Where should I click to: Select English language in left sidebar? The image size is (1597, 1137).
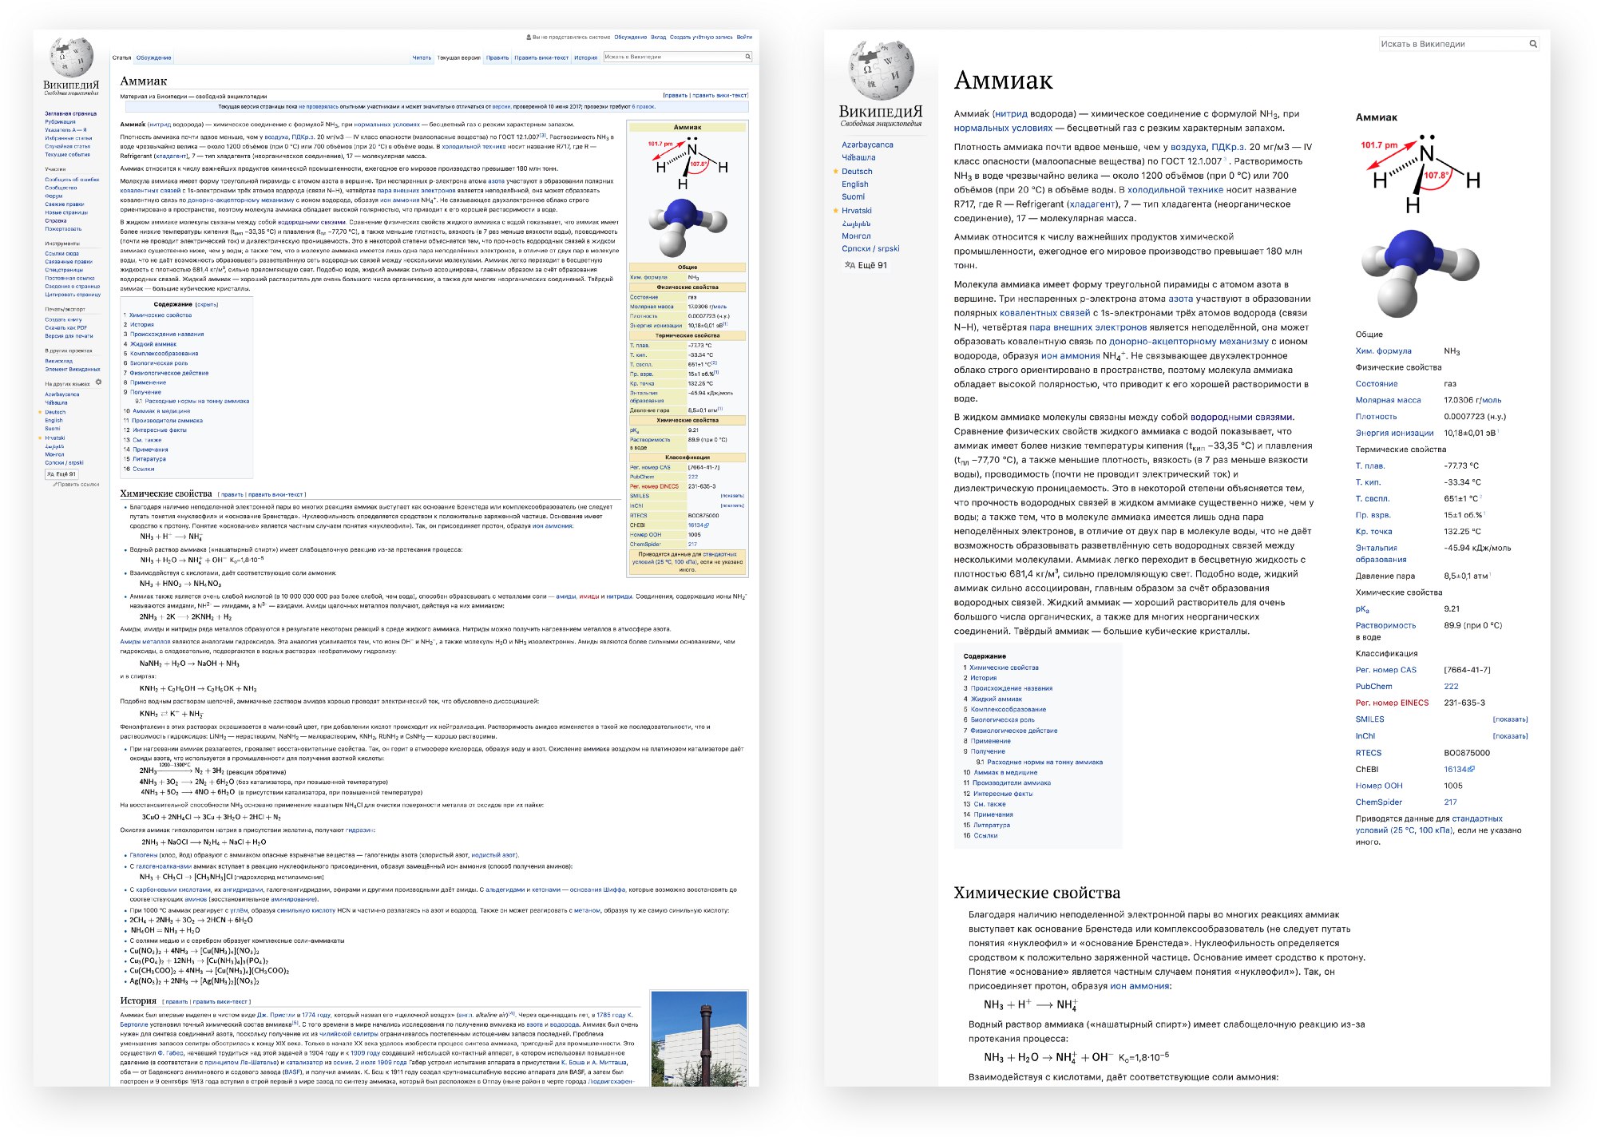tap(53, 420)
